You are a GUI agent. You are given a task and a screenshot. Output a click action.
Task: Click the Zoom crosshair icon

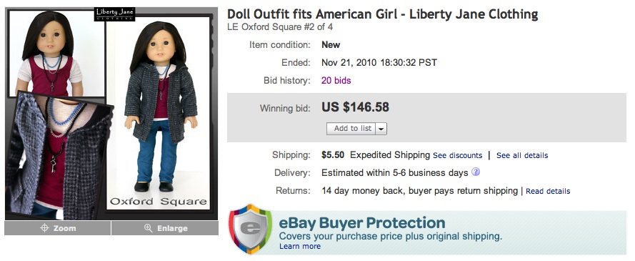[x=44, y=228]
